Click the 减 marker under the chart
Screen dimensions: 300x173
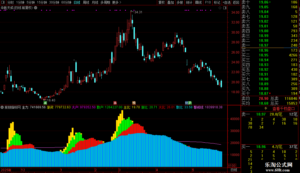pos(45,103)
